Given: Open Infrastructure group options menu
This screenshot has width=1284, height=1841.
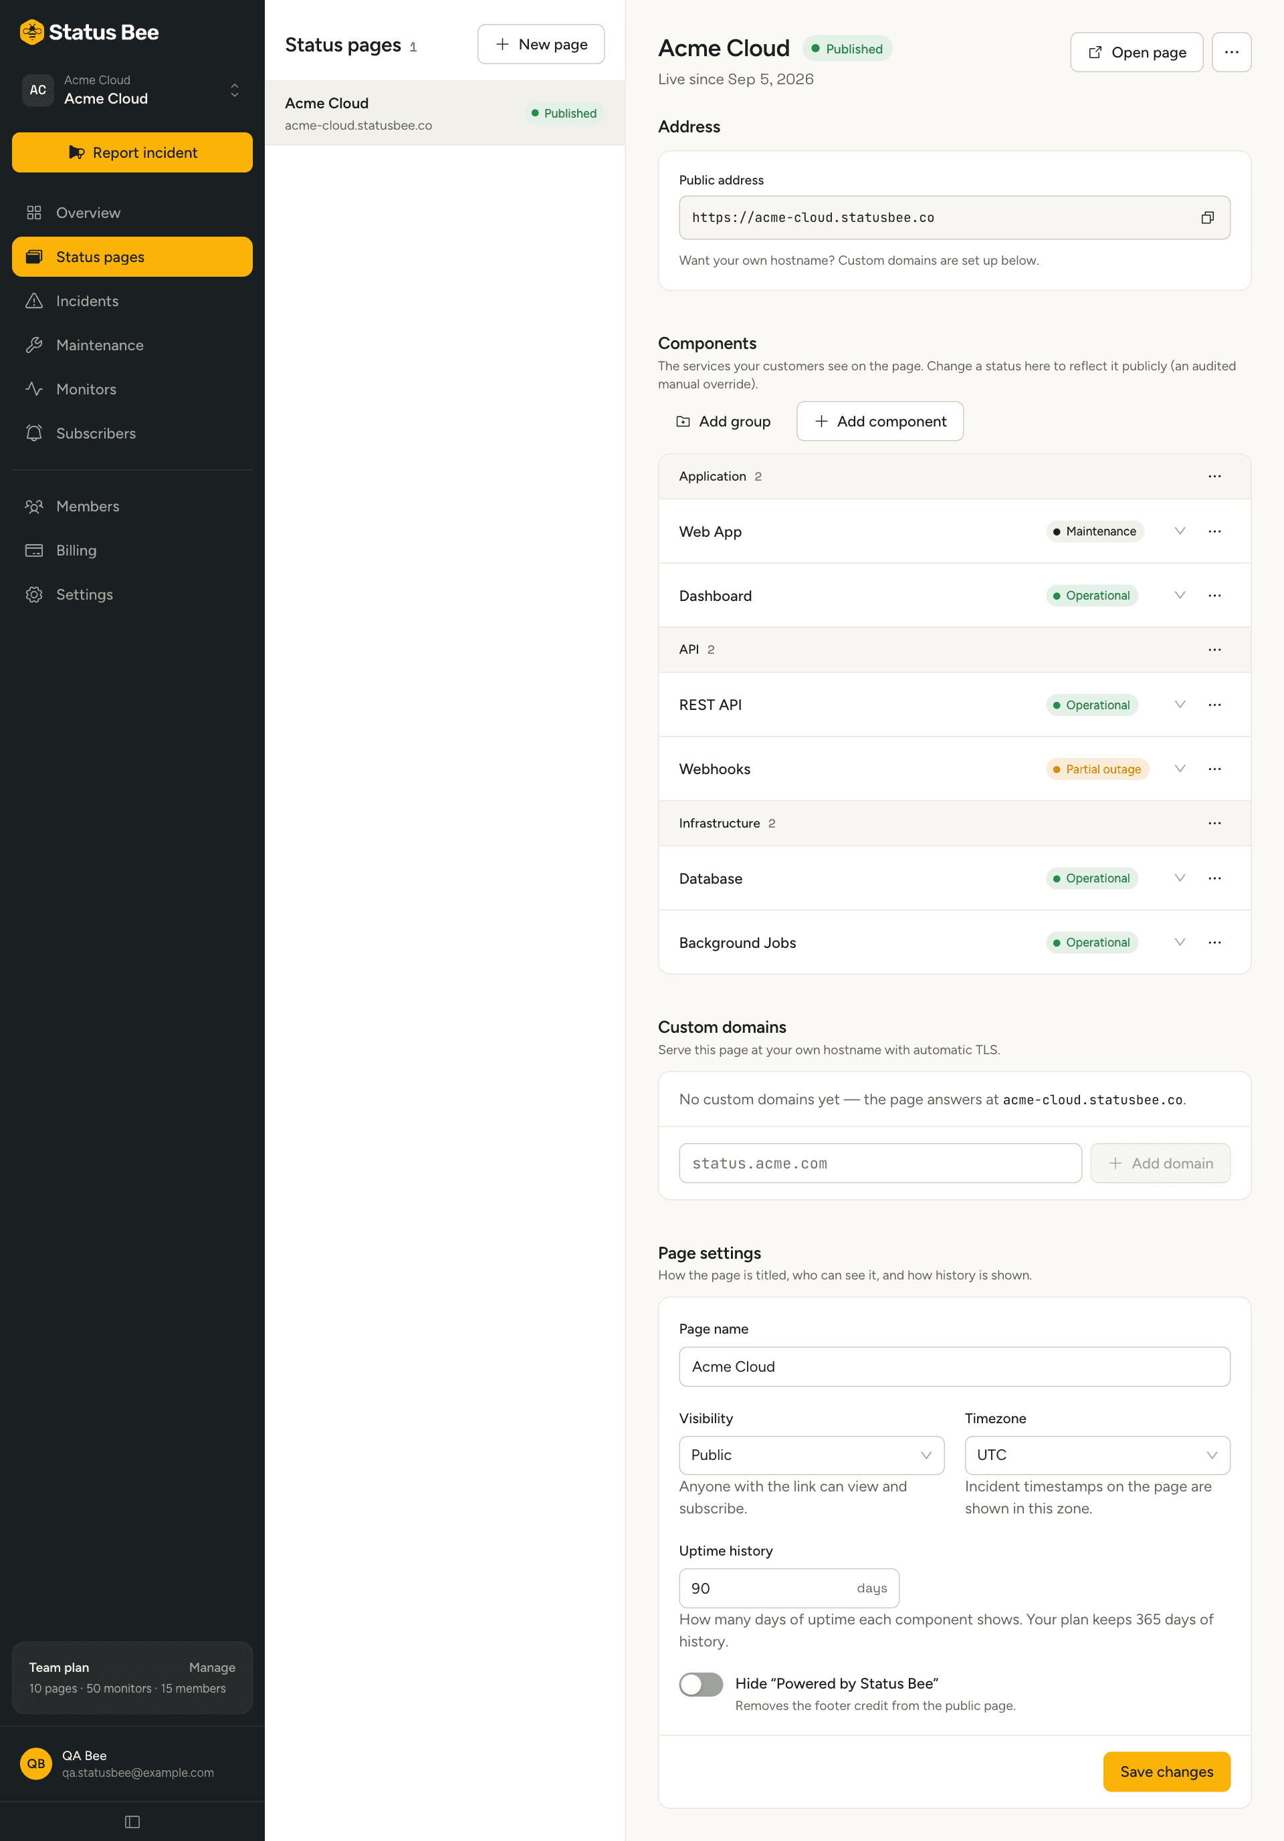Looking at the screenshot, I should (1214, 823).
